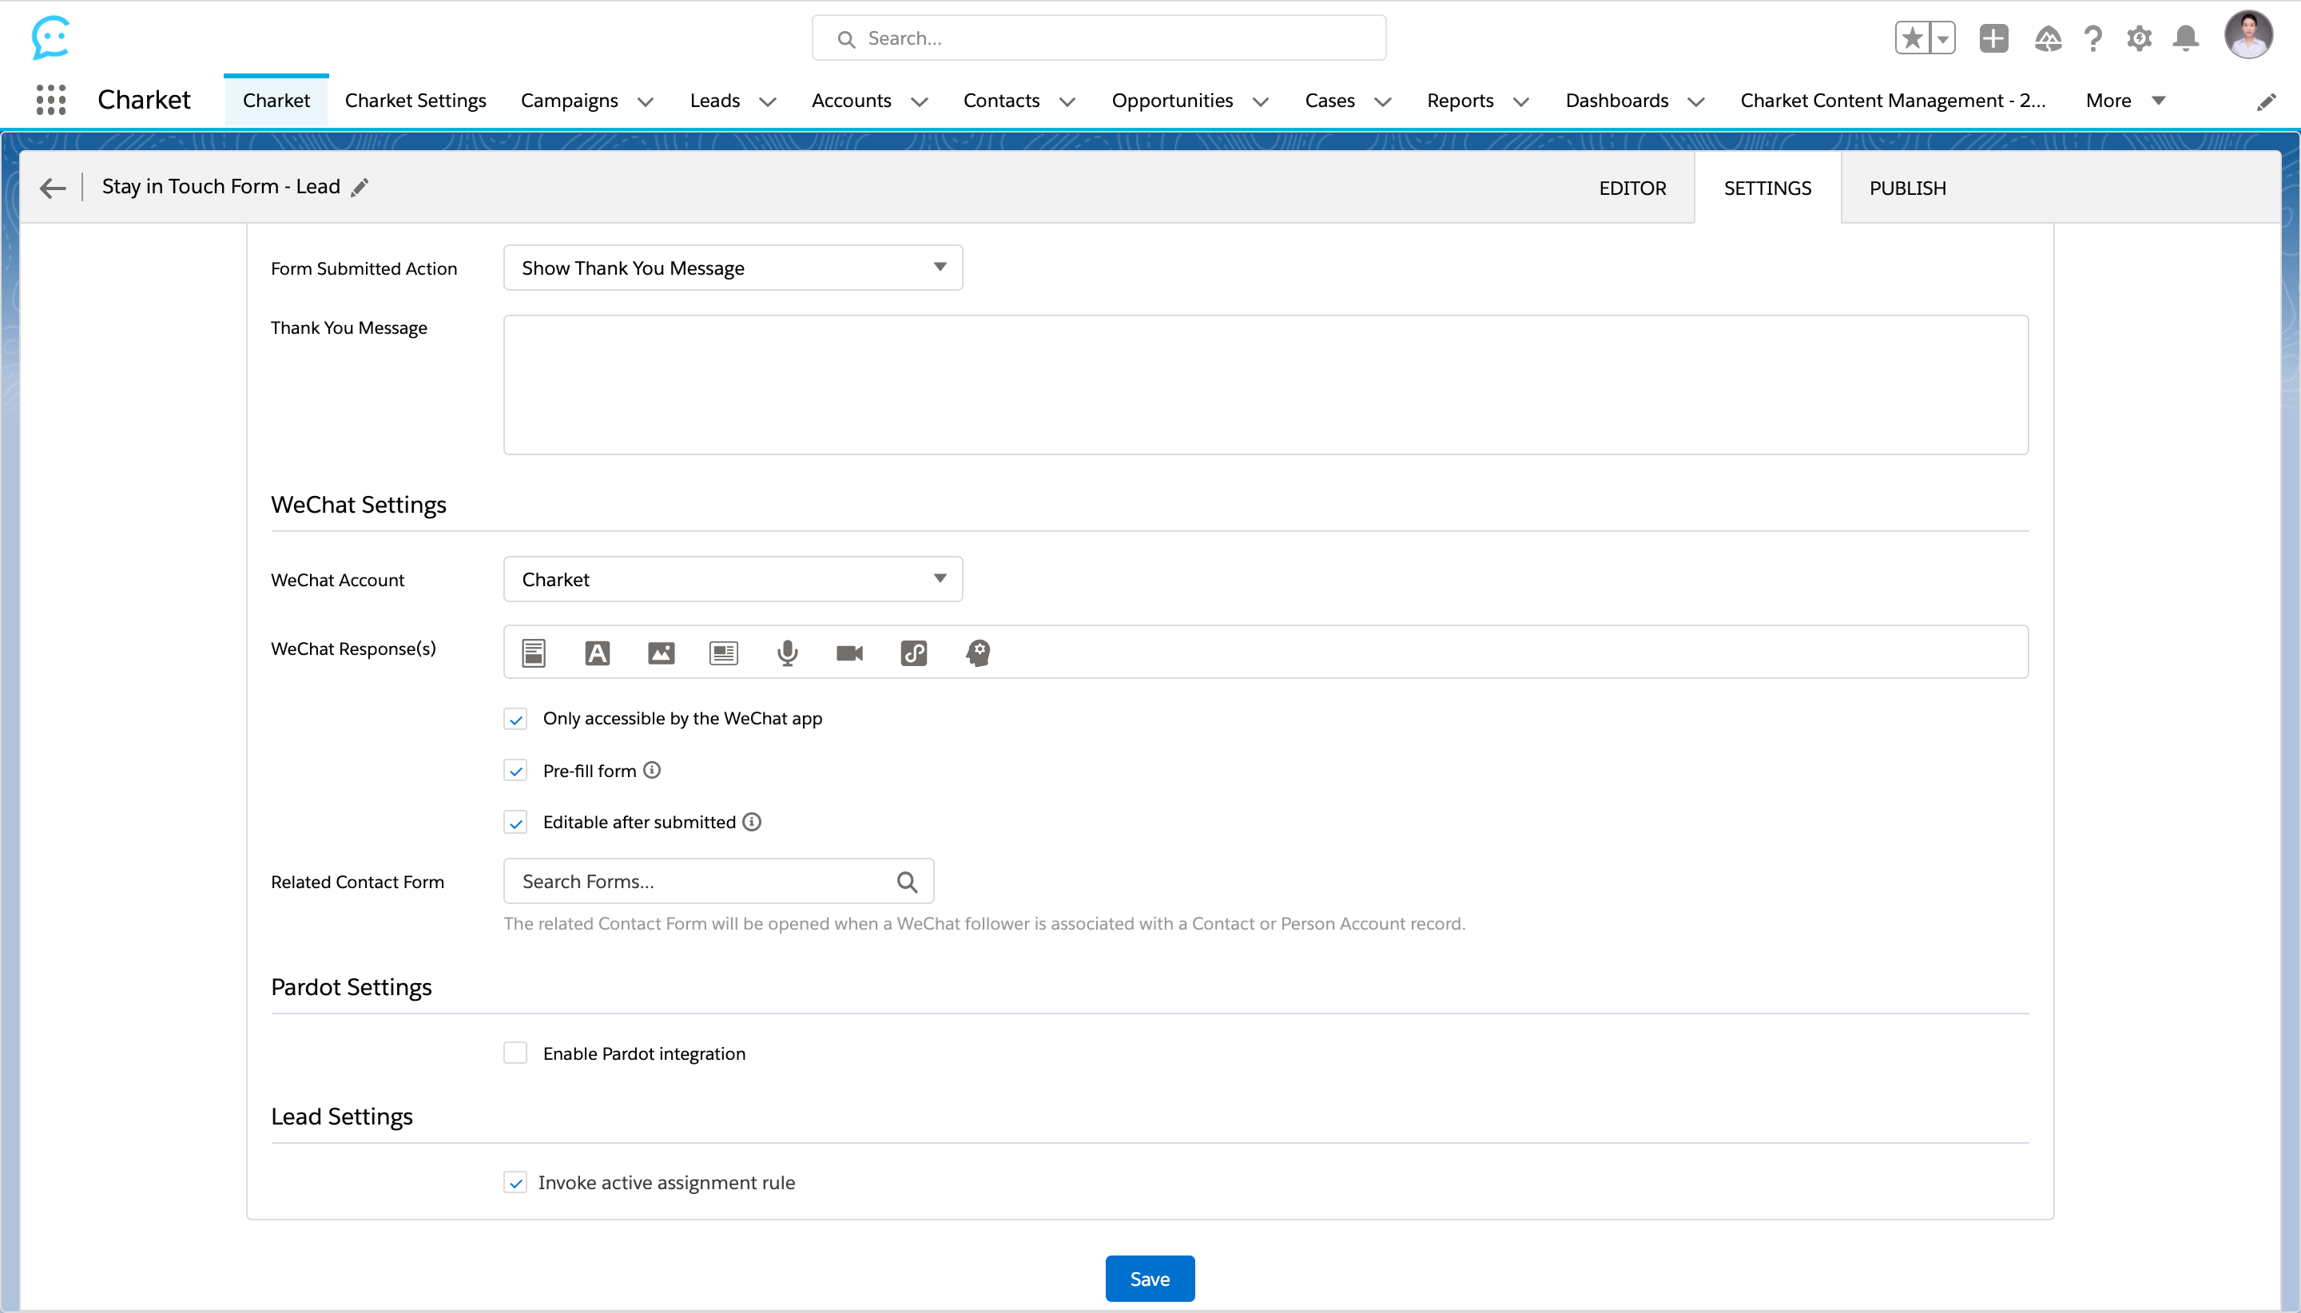
Task: Enable Pardot integration checkbox
Action: click(x=515, y=1053)
